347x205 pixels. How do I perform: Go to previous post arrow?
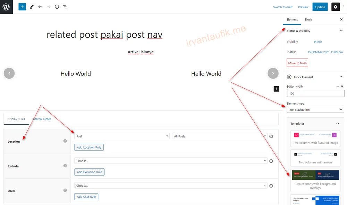point(9,73)
